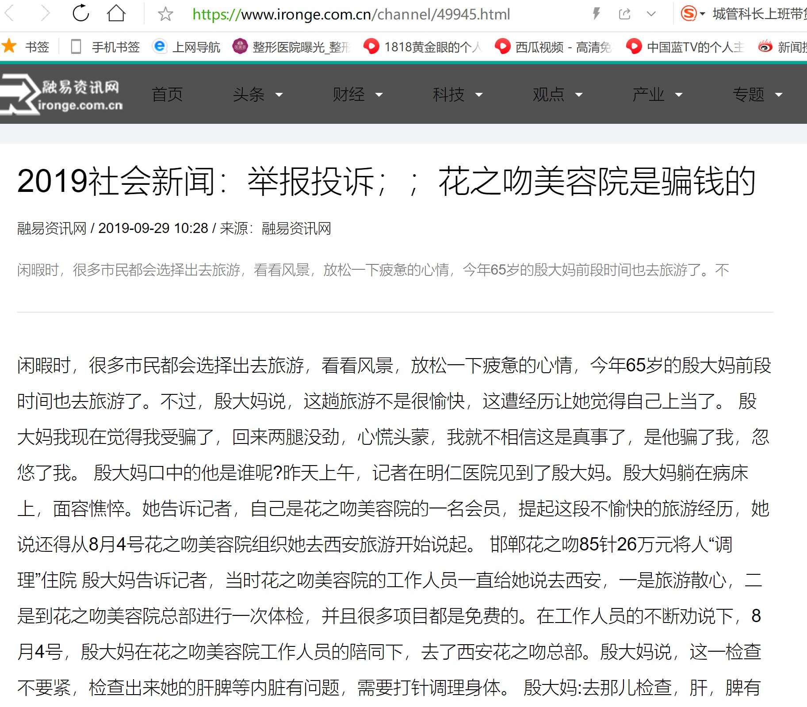This screenshot has height=707, width=807.
Task: Click the purple icon of 整形医院曝光 bookmark
Action: 240,46
